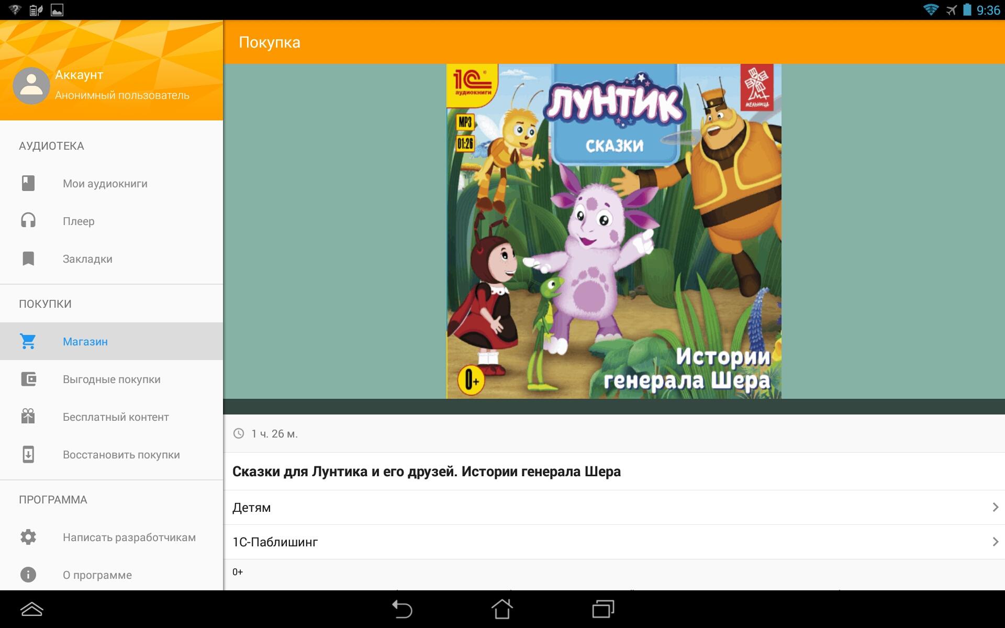Screen dimensions: 1005x628
Task: Tap the audiobook title text
Action: tap(426, 472)
